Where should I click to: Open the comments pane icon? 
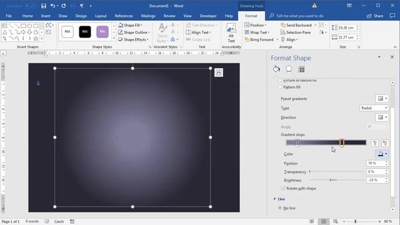pyautogui.click(x=392, y=16)
